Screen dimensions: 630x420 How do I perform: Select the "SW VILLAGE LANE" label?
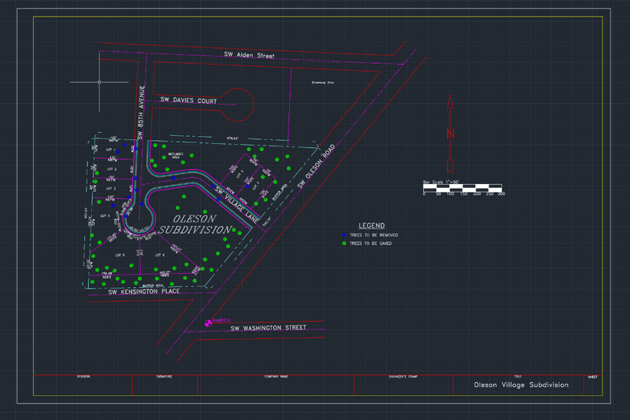point(237,204)
